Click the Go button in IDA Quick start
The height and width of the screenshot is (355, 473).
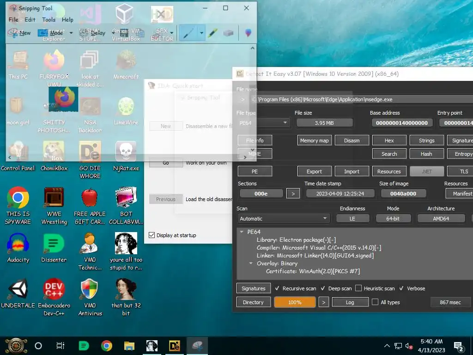click(x=166, y=163)
